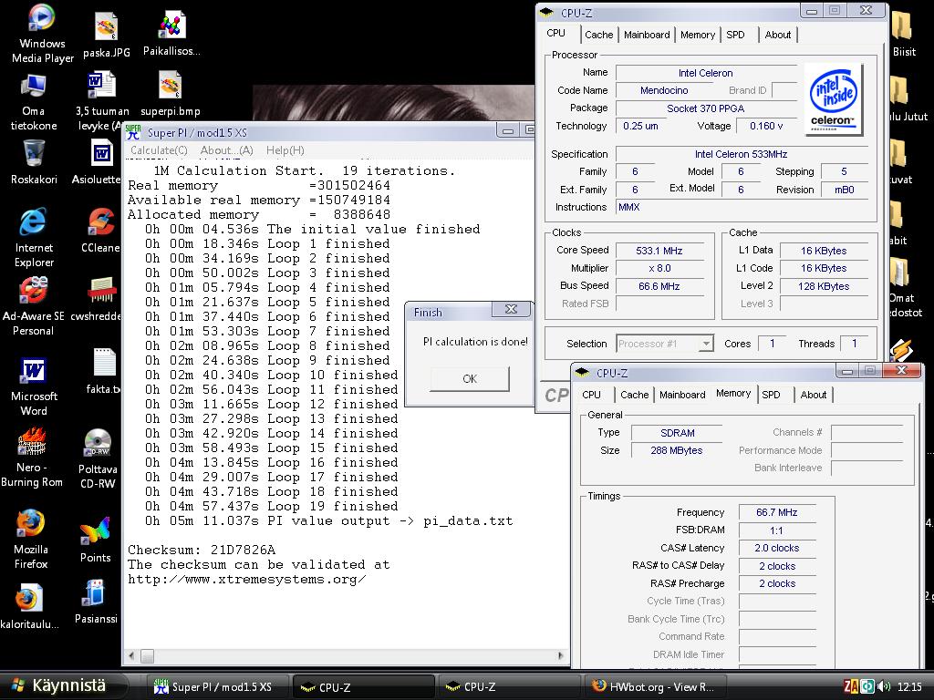Open 3,5 tuuman levyke desktop icon
The image size is (934, 700).
tap(100, 102)
